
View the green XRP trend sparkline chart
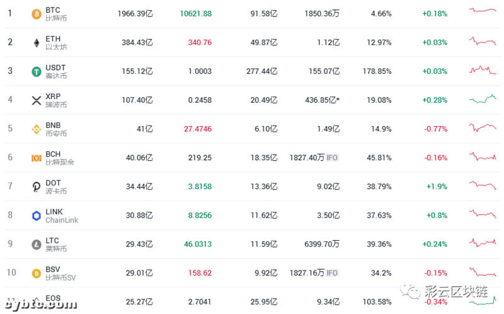pyautogui.click(x=483, y=99)
